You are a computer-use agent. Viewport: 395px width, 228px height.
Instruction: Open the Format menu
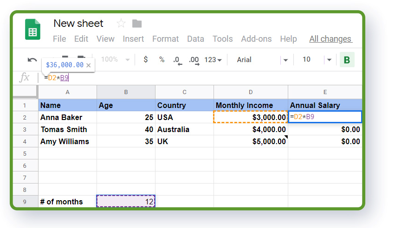click(165, 39)
